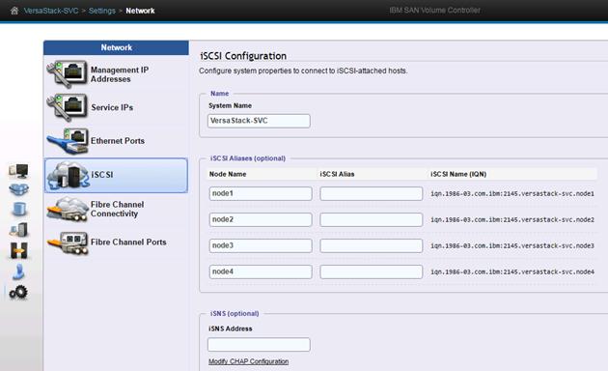Open the Monitoring monitor icon in sidebar
608x371 pixels.
18,171
